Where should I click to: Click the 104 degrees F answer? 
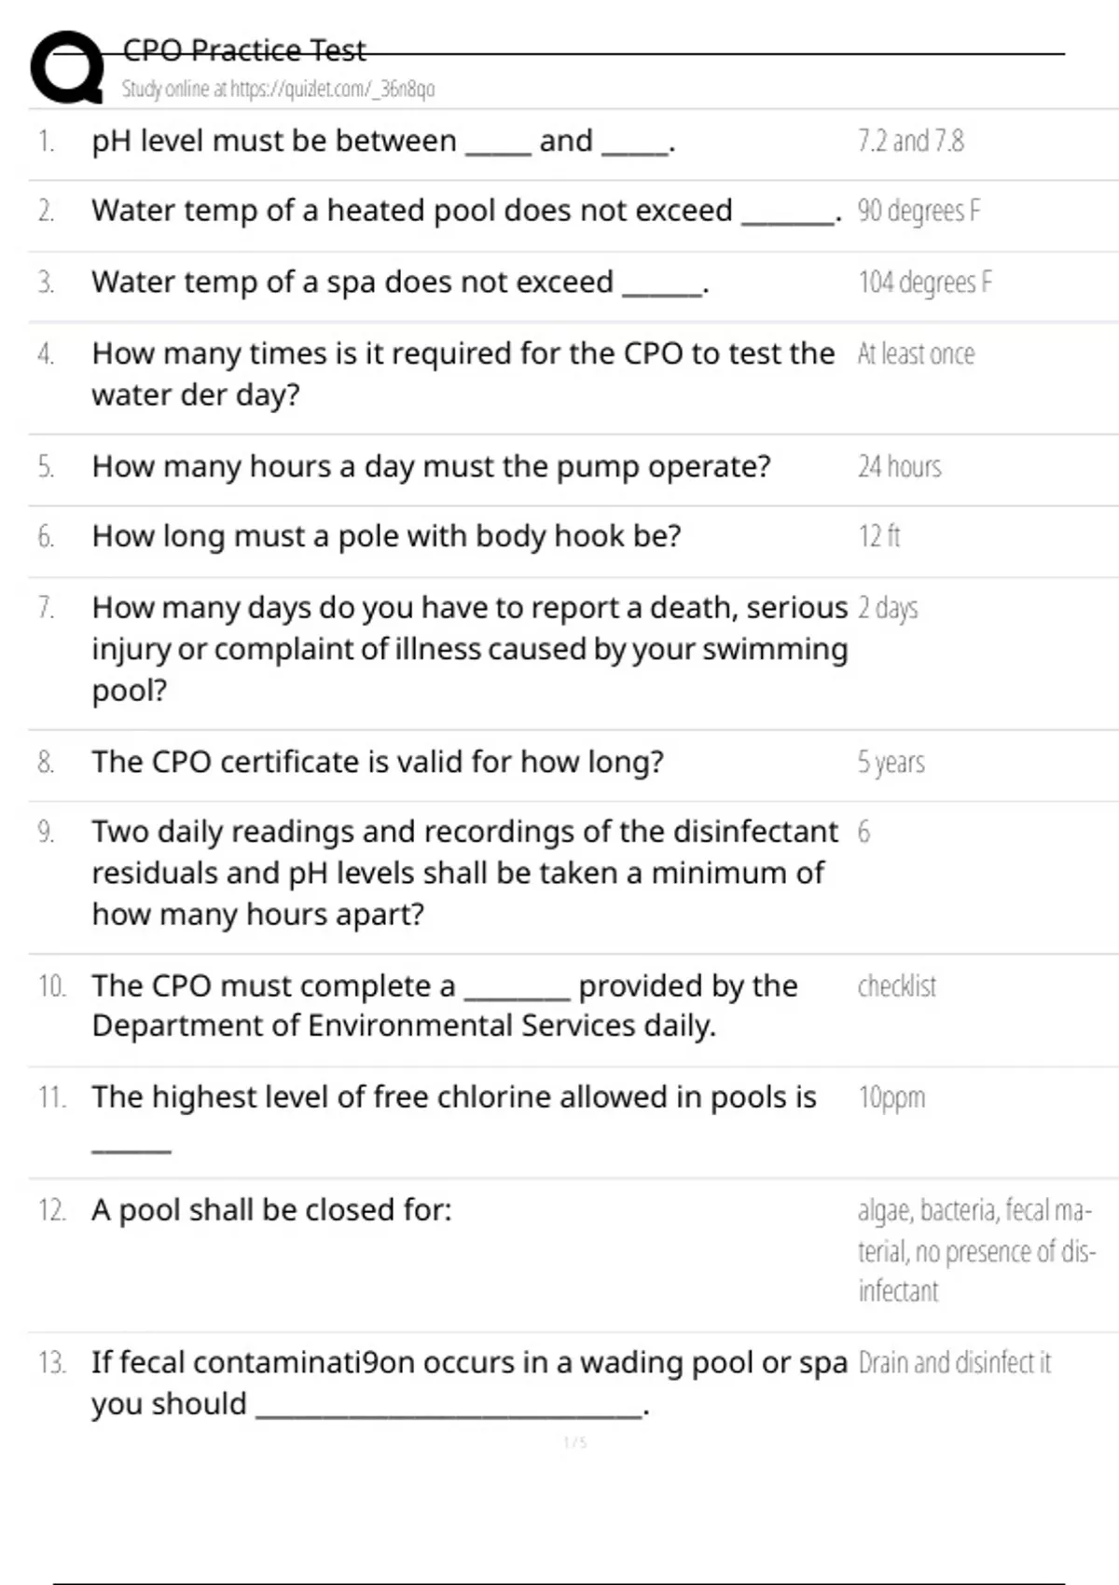pyautogui.click(x=925, y=282)
